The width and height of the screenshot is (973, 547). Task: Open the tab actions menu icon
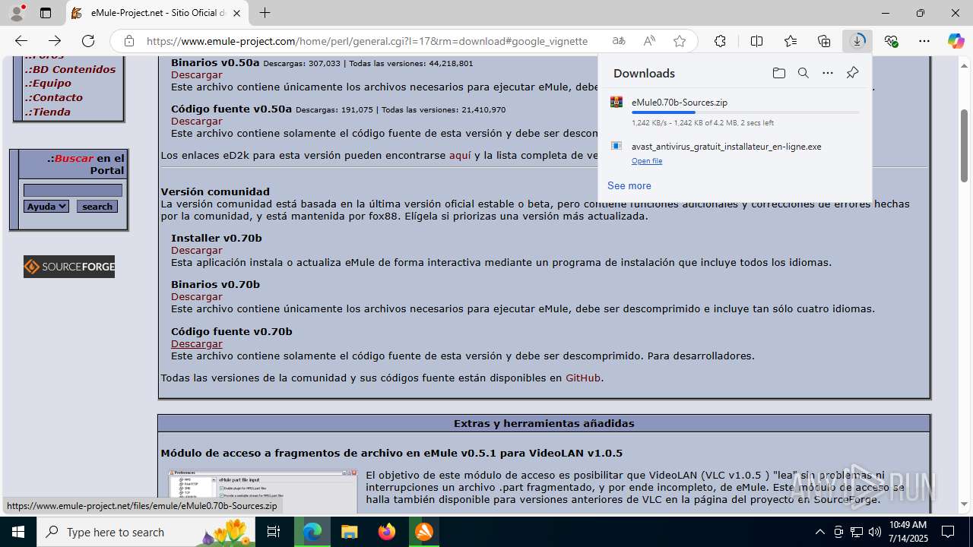click(46, 13)
